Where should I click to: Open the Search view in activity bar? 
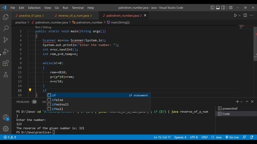pos(6,28)
